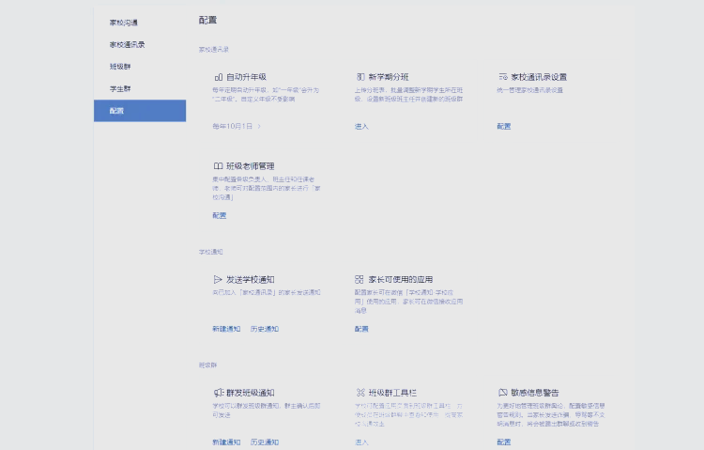Click the 发送学校通知 card title
The width and height of the screenshot is (704, 450).
coord(250,279)
